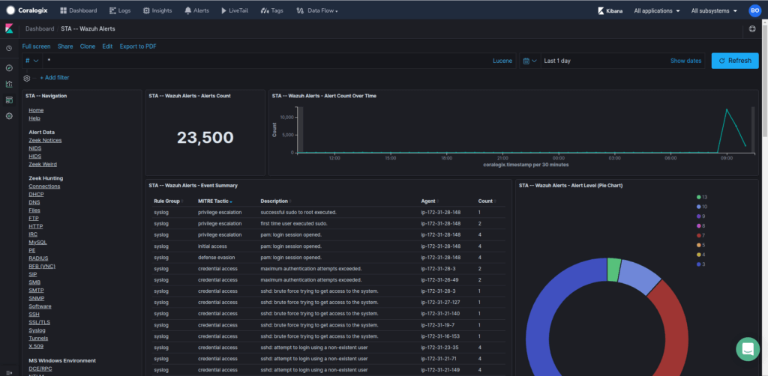Switch query language via Lucene
Image resolution: width=768 pixels, height=376 pixels.
pos(502,61)
